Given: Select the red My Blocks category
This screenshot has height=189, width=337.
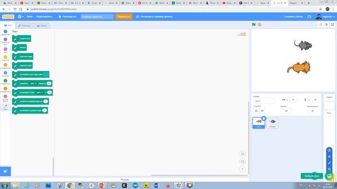Looking at the screenshot, I should click(x=5, y=98).
